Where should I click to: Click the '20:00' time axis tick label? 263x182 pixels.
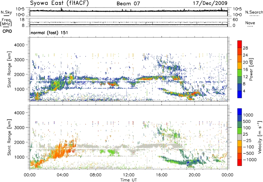[194, 175]
